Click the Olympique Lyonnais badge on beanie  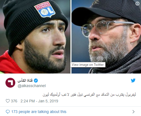click(x=45, y=10)
